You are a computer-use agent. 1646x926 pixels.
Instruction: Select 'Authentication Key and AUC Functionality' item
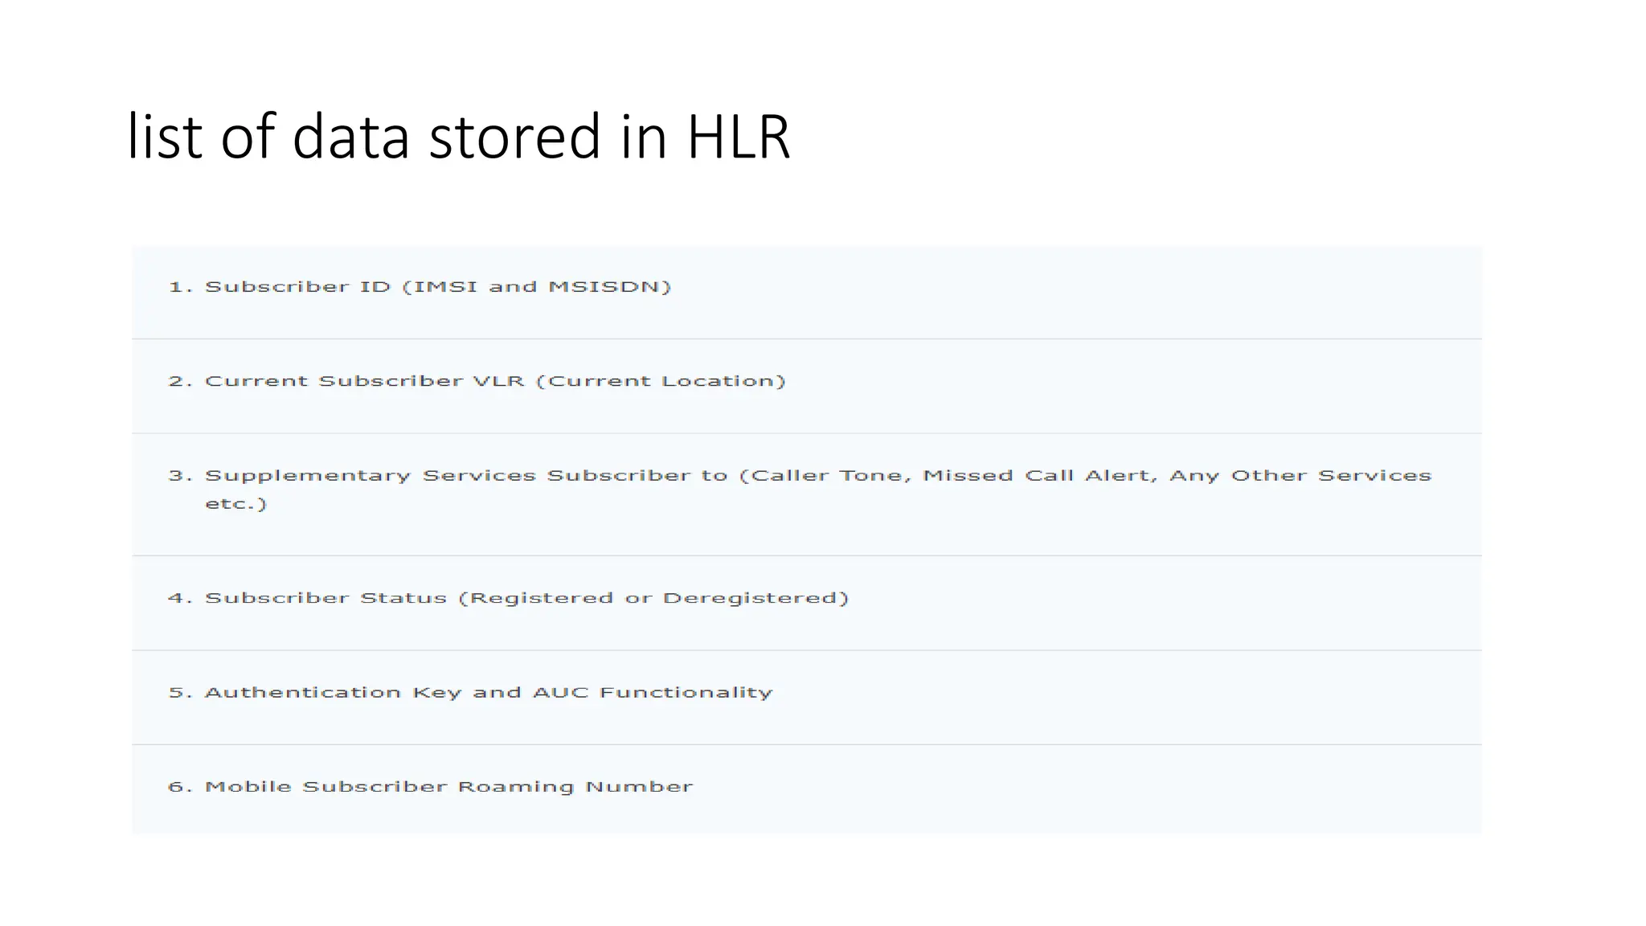806,698
